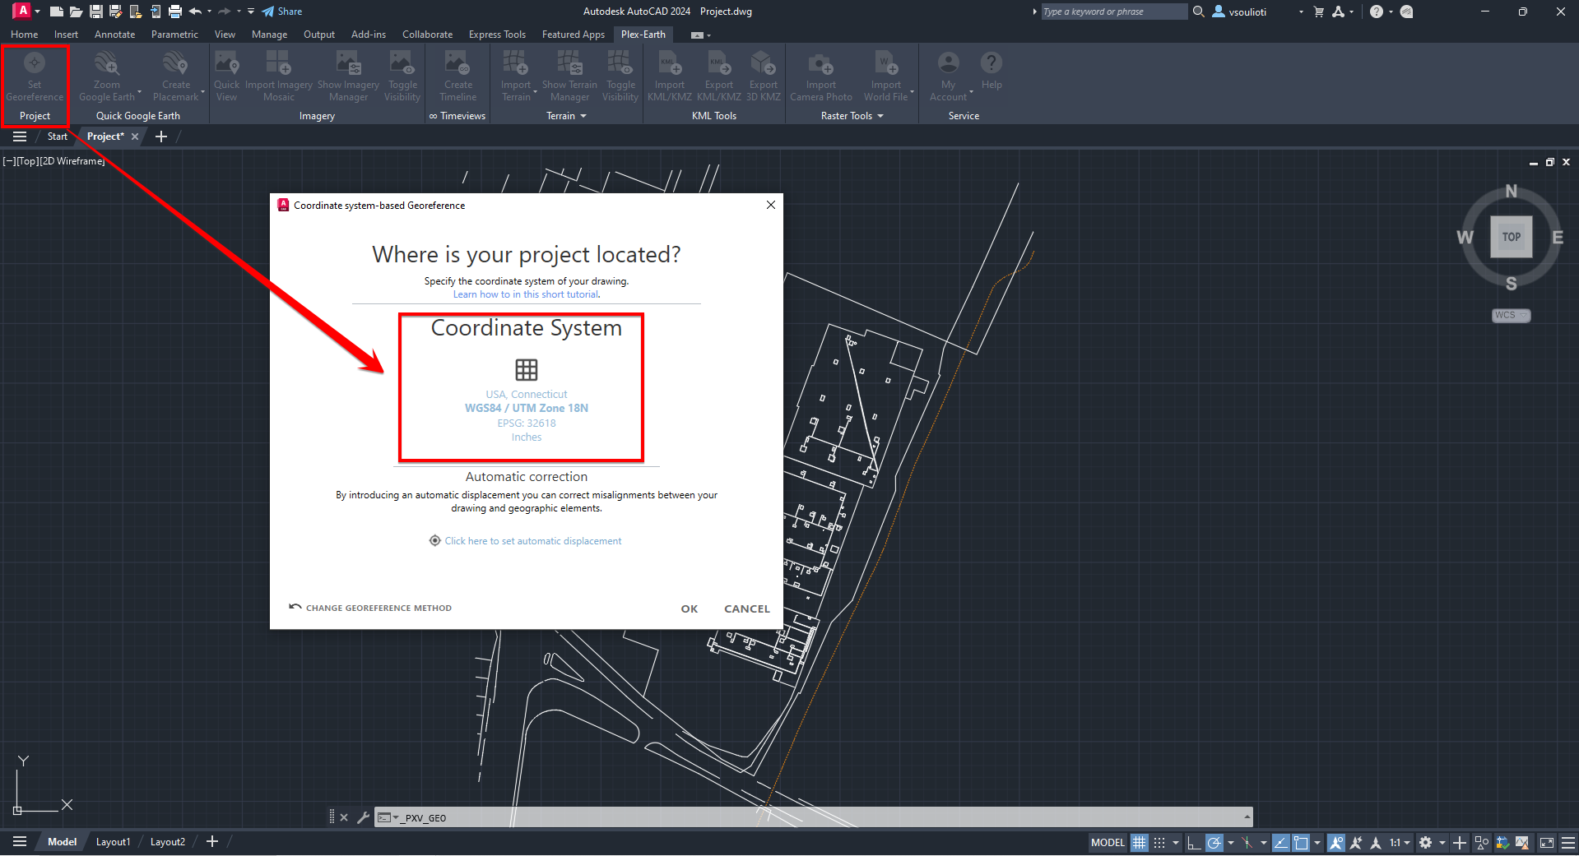1579x856 pixels.
Task: Select the Set Georeference tool
Action: [34, 78]
